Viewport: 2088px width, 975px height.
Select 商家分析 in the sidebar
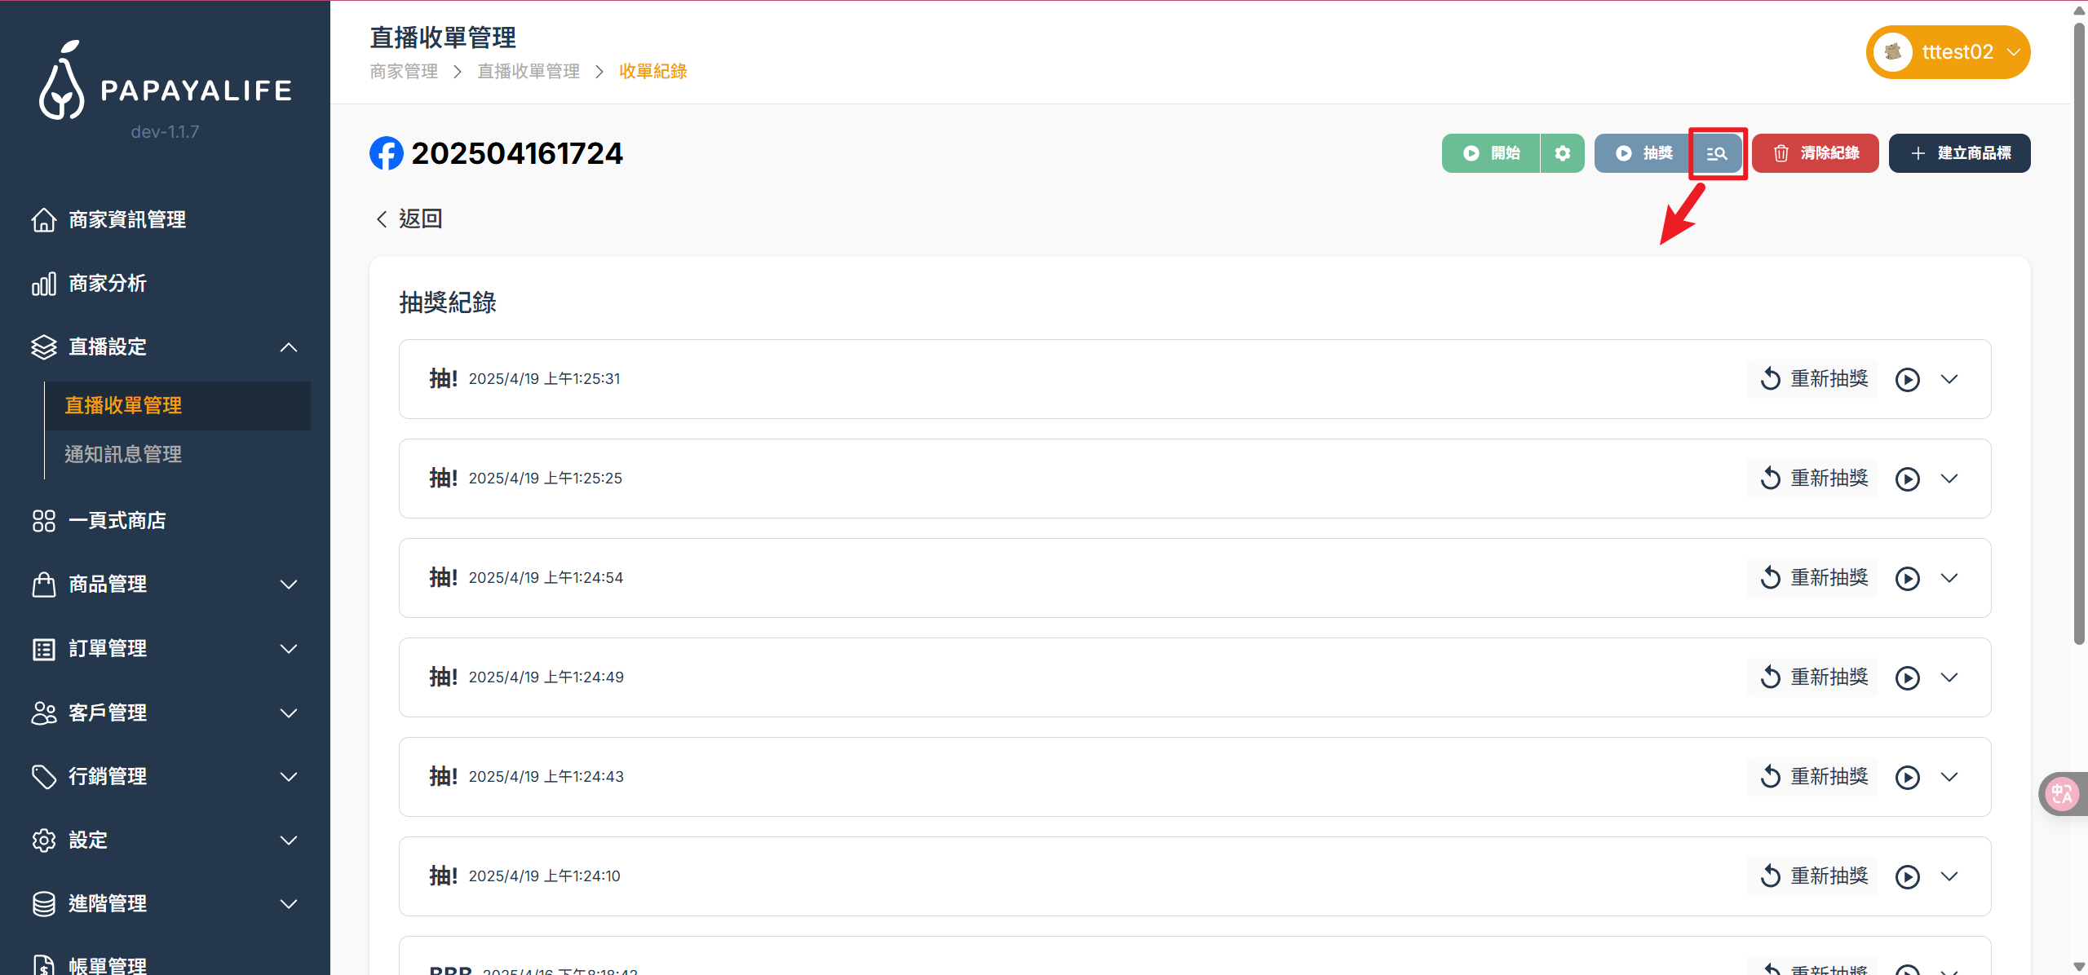[x=108, y=284]
